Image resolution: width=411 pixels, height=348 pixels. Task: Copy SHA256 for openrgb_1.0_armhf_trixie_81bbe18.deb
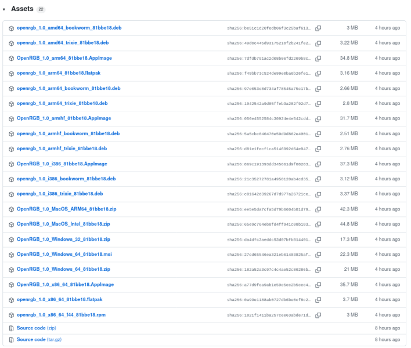click(318, 148)
